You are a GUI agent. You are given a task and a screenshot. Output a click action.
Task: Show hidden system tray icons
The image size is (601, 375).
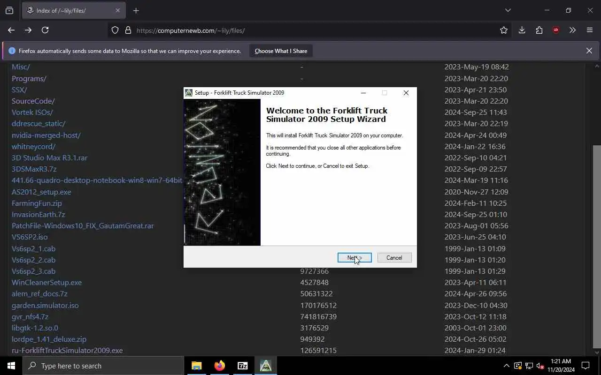pos(506,366)
